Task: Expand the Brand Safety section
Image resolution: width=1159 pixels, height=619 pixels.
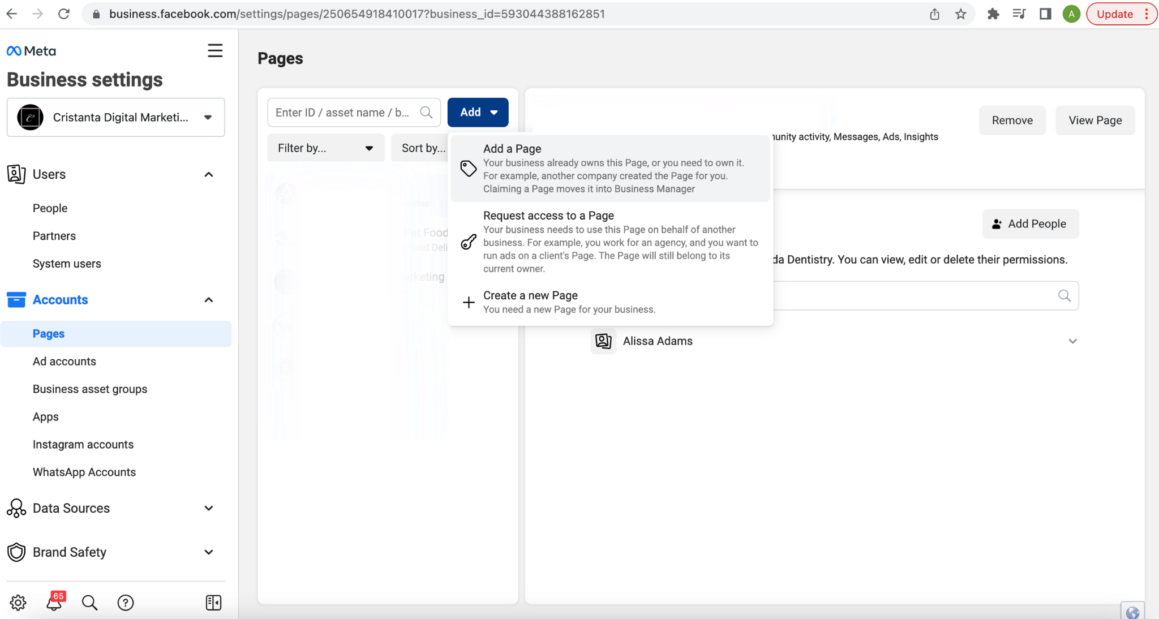Action: click(208, 552)
